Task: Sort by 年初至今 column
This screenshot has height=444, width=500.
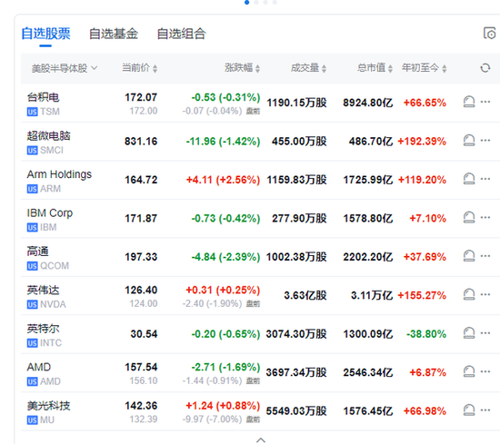Action: point(425,68)
